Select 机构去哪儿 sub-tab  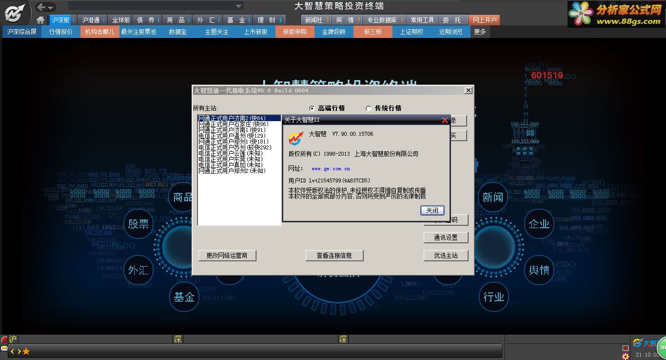pyautogui.click(x=100, y=32)
